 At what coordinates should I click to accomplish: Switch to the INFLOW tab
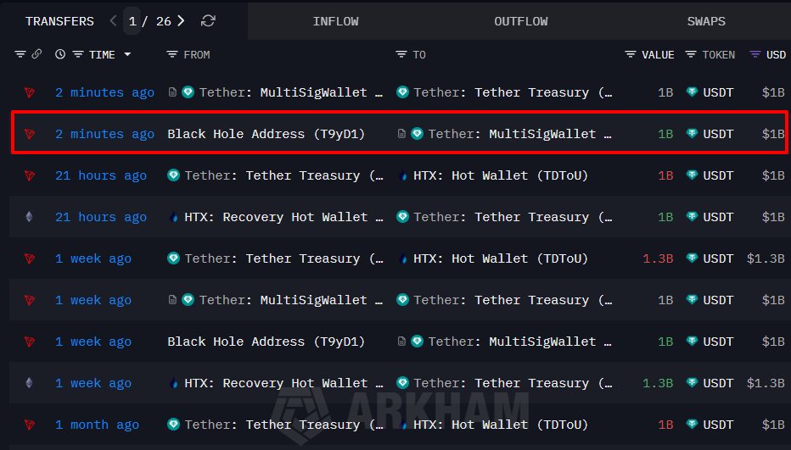[x=335, y=21]
